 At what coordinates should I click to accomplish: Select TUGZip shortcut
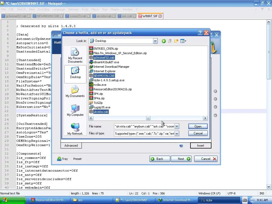pyautogui.click(x=96, y=103)
